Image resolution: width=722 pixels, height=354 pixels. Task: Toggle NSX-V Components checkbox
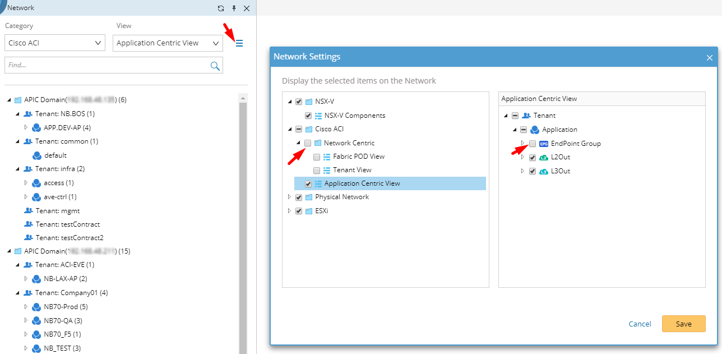tap(308, 116)
